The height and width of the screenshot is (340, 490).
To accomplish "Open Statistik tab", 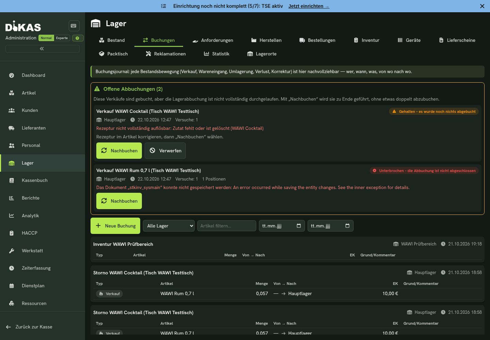I will [216, 54].
